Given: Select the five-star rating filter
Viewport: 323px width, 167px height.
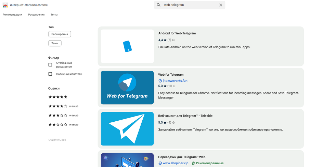Looking at the screenshot, I should click(x=58, y=97).
